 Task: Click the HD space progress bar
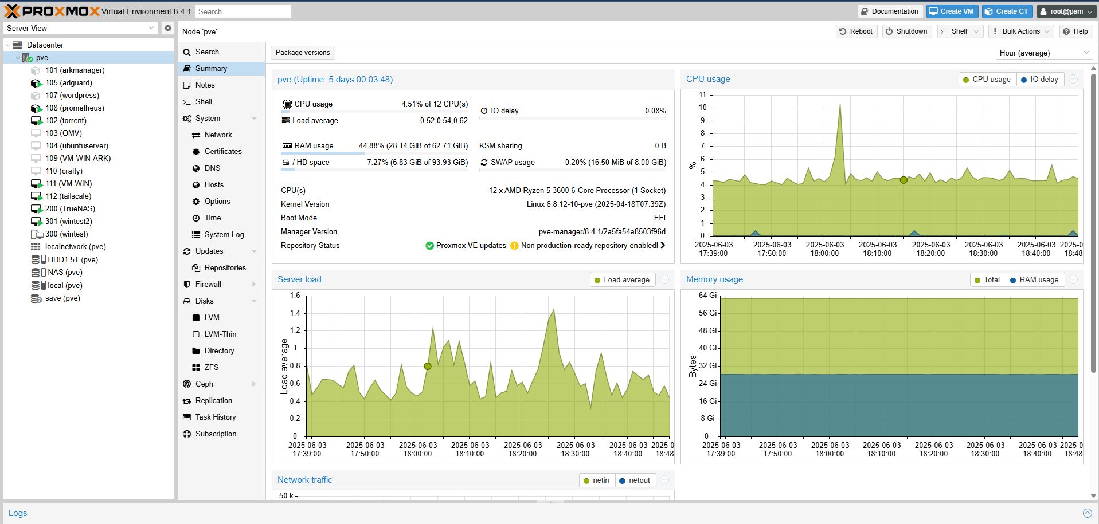pyautogui.click(x=375, y=170)
